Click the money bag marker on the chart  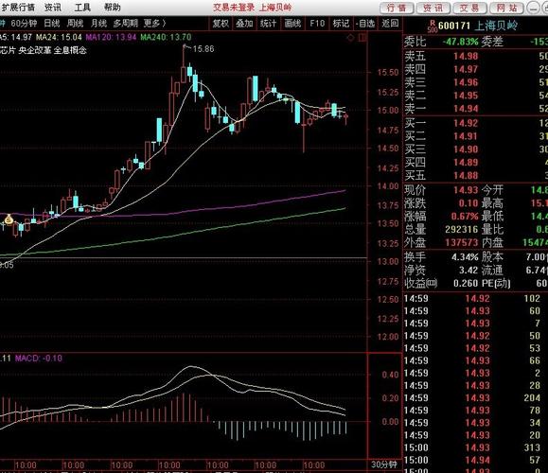point(9,219)
